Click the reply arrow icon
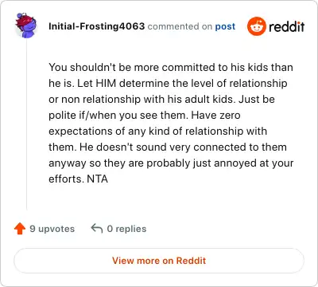The height and width of the screenshot is (287, 318). [x=97, y=228]
